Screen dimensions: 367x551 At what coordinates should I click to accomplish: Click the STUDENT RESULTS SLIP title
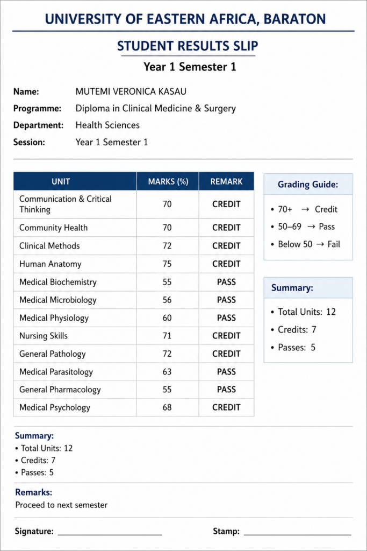188,46
